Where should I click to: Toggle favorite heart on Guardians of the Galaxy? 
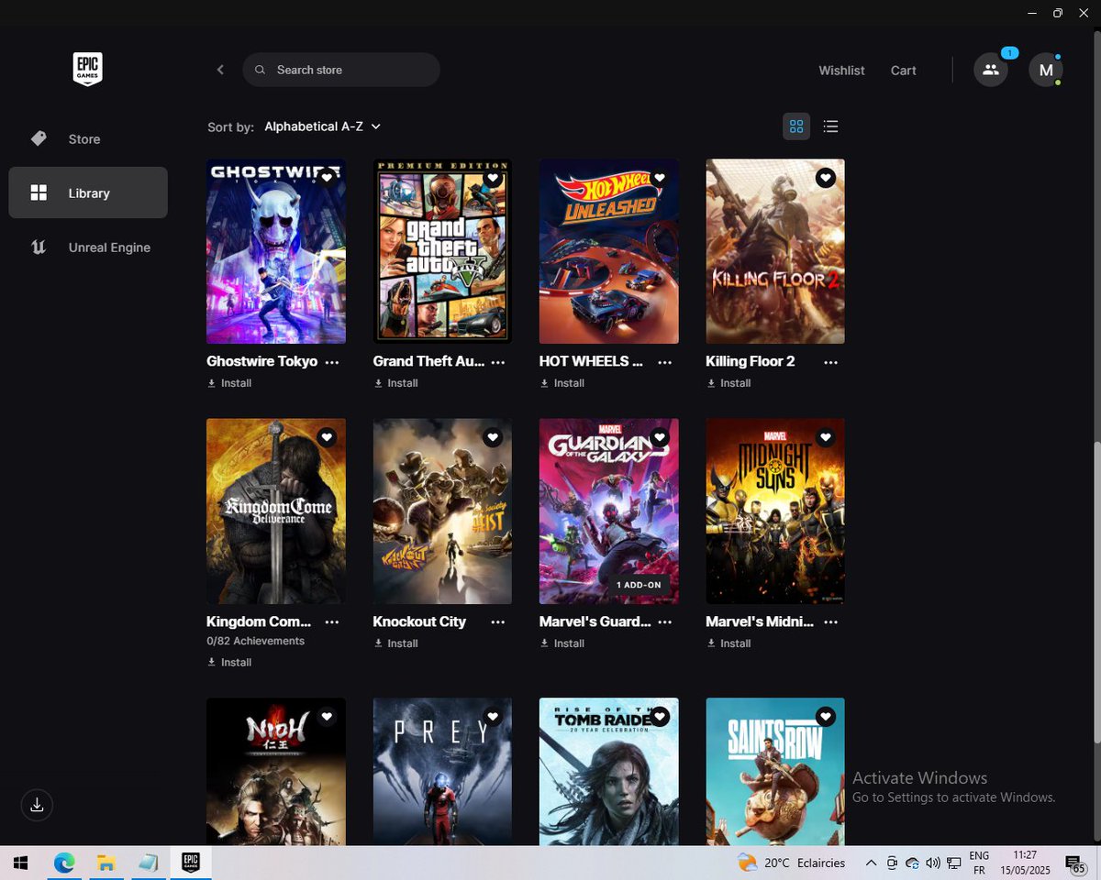660,438
